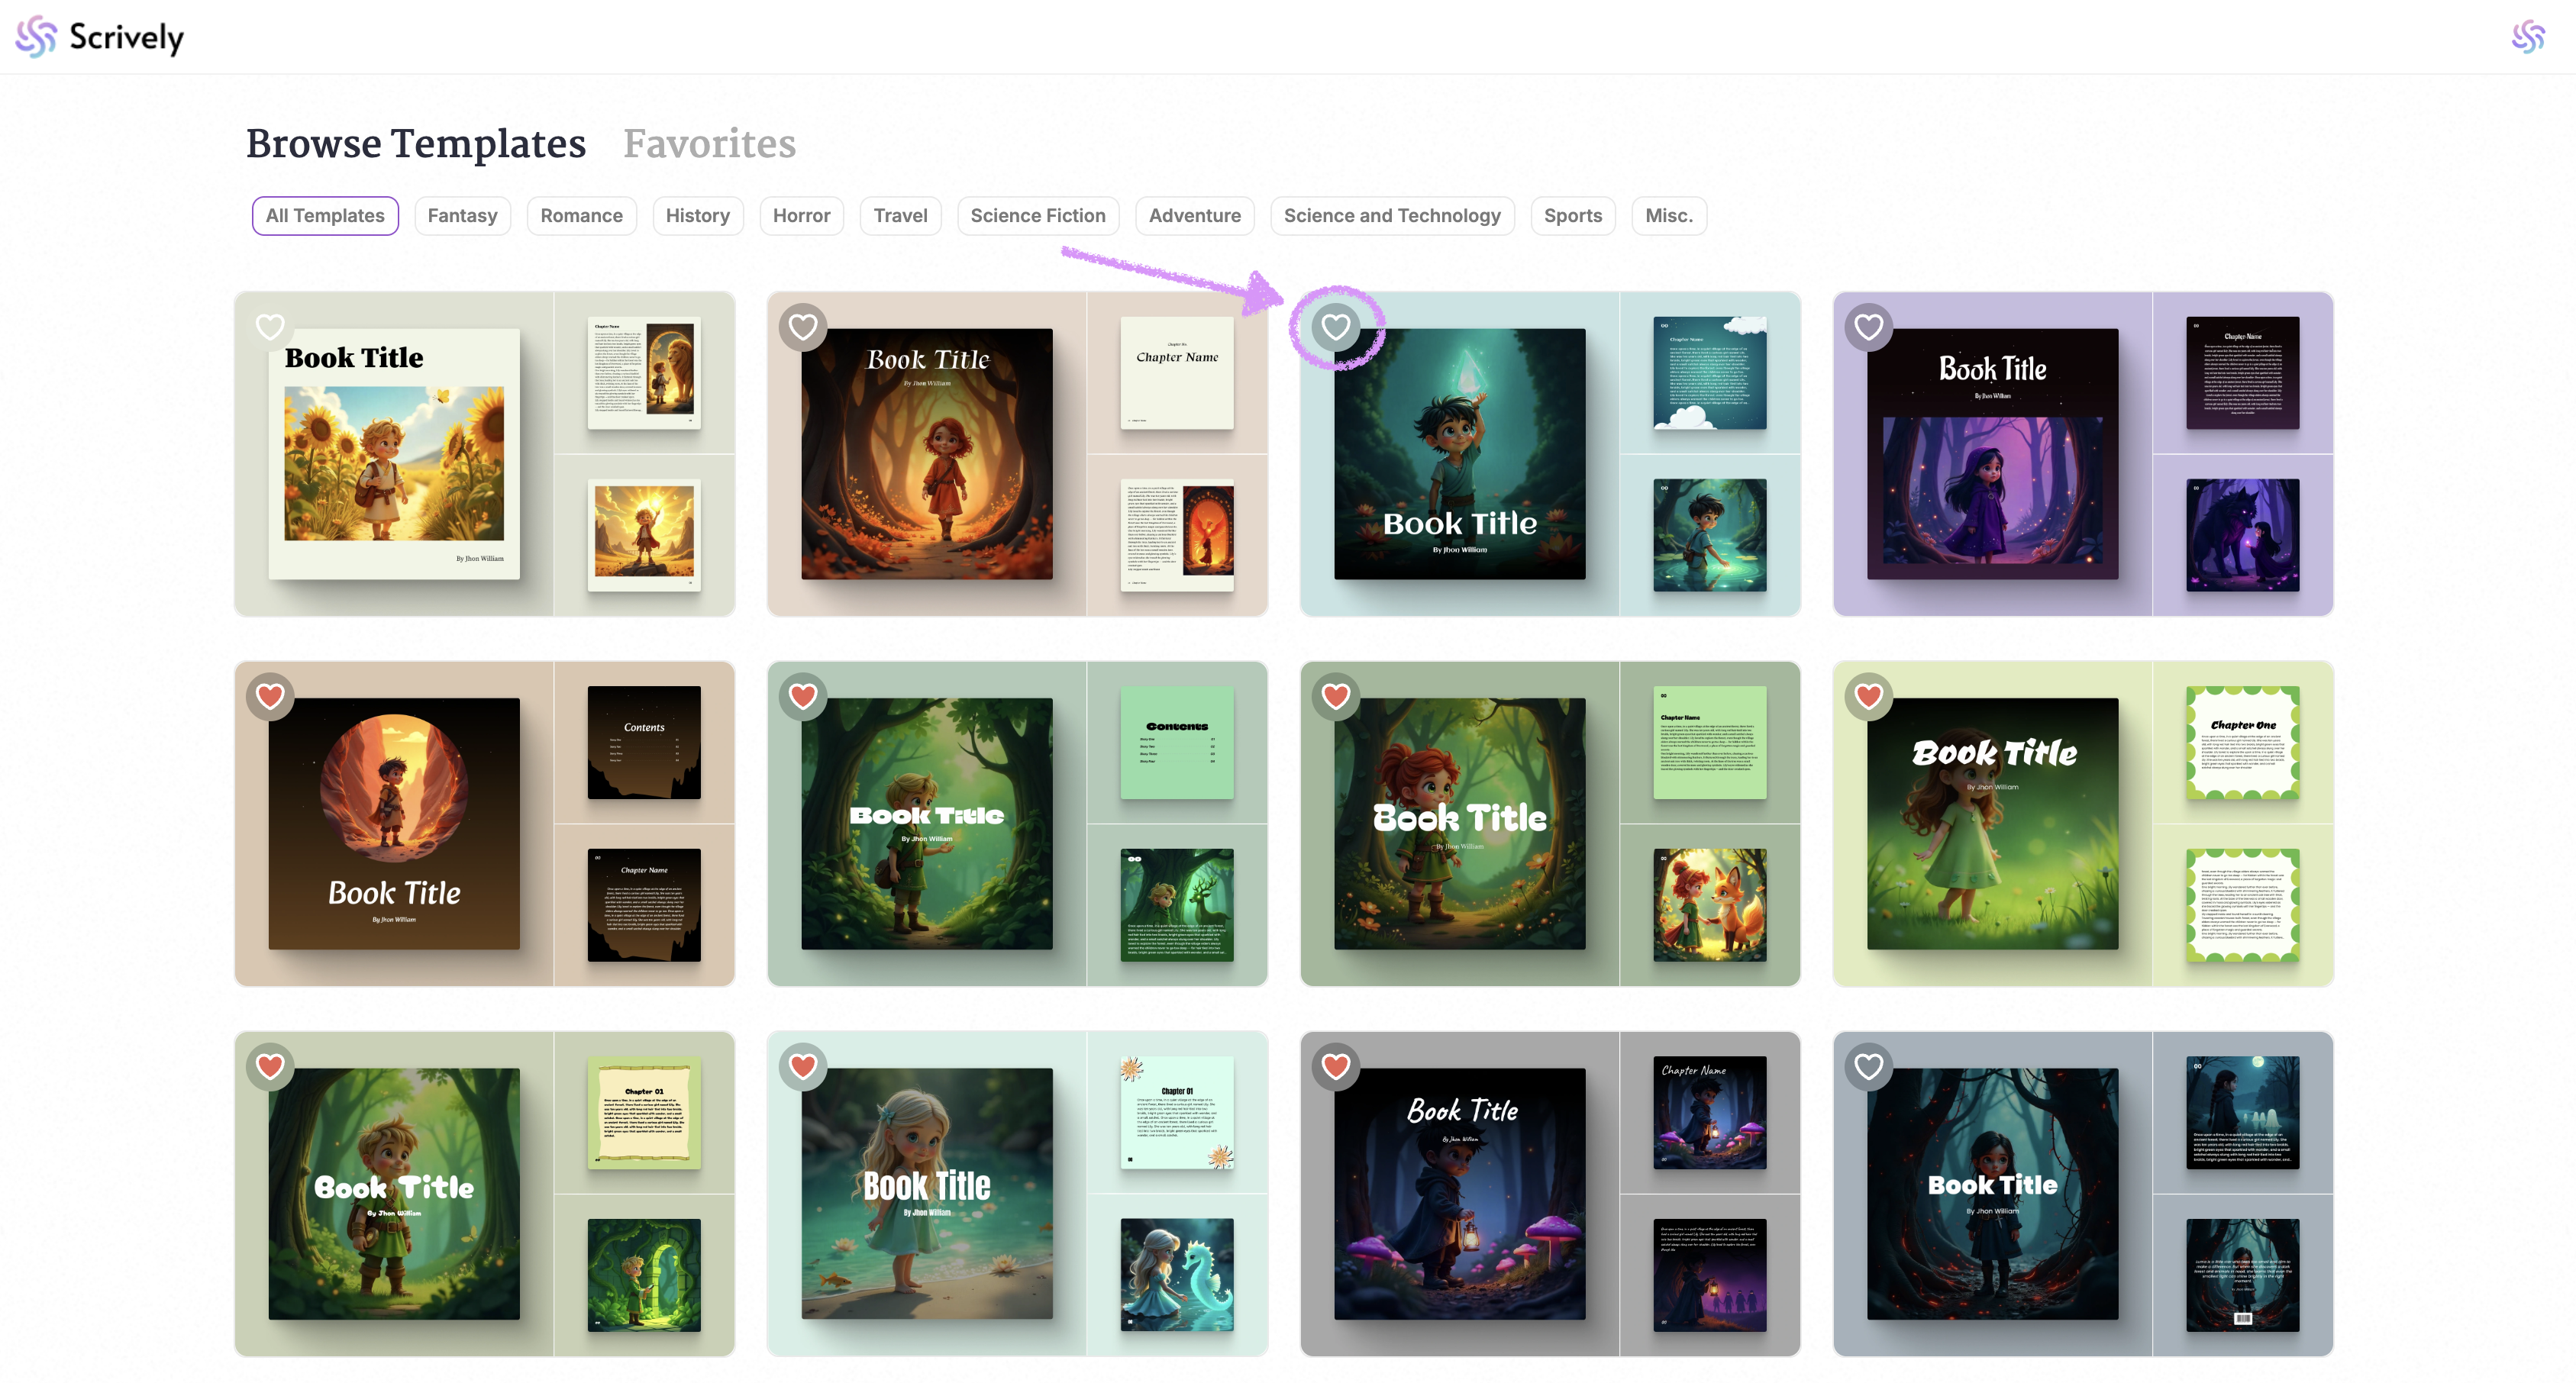Unfavorite the canyon boy circle cover template
Screen dimensions: 2576x1383
270,696
